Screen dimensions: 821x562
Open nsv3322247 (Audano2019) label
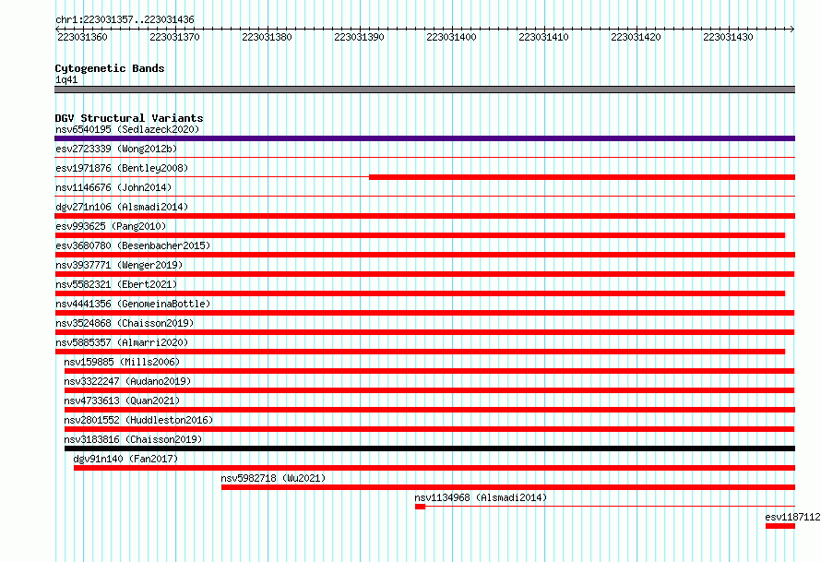pyautogui.click(x=127, y=381)
